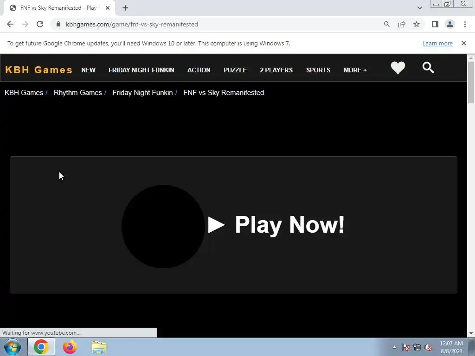Screen dimensions: 475x356
Task: Click the scrollbar down arrow
Action: click(471, 333)
